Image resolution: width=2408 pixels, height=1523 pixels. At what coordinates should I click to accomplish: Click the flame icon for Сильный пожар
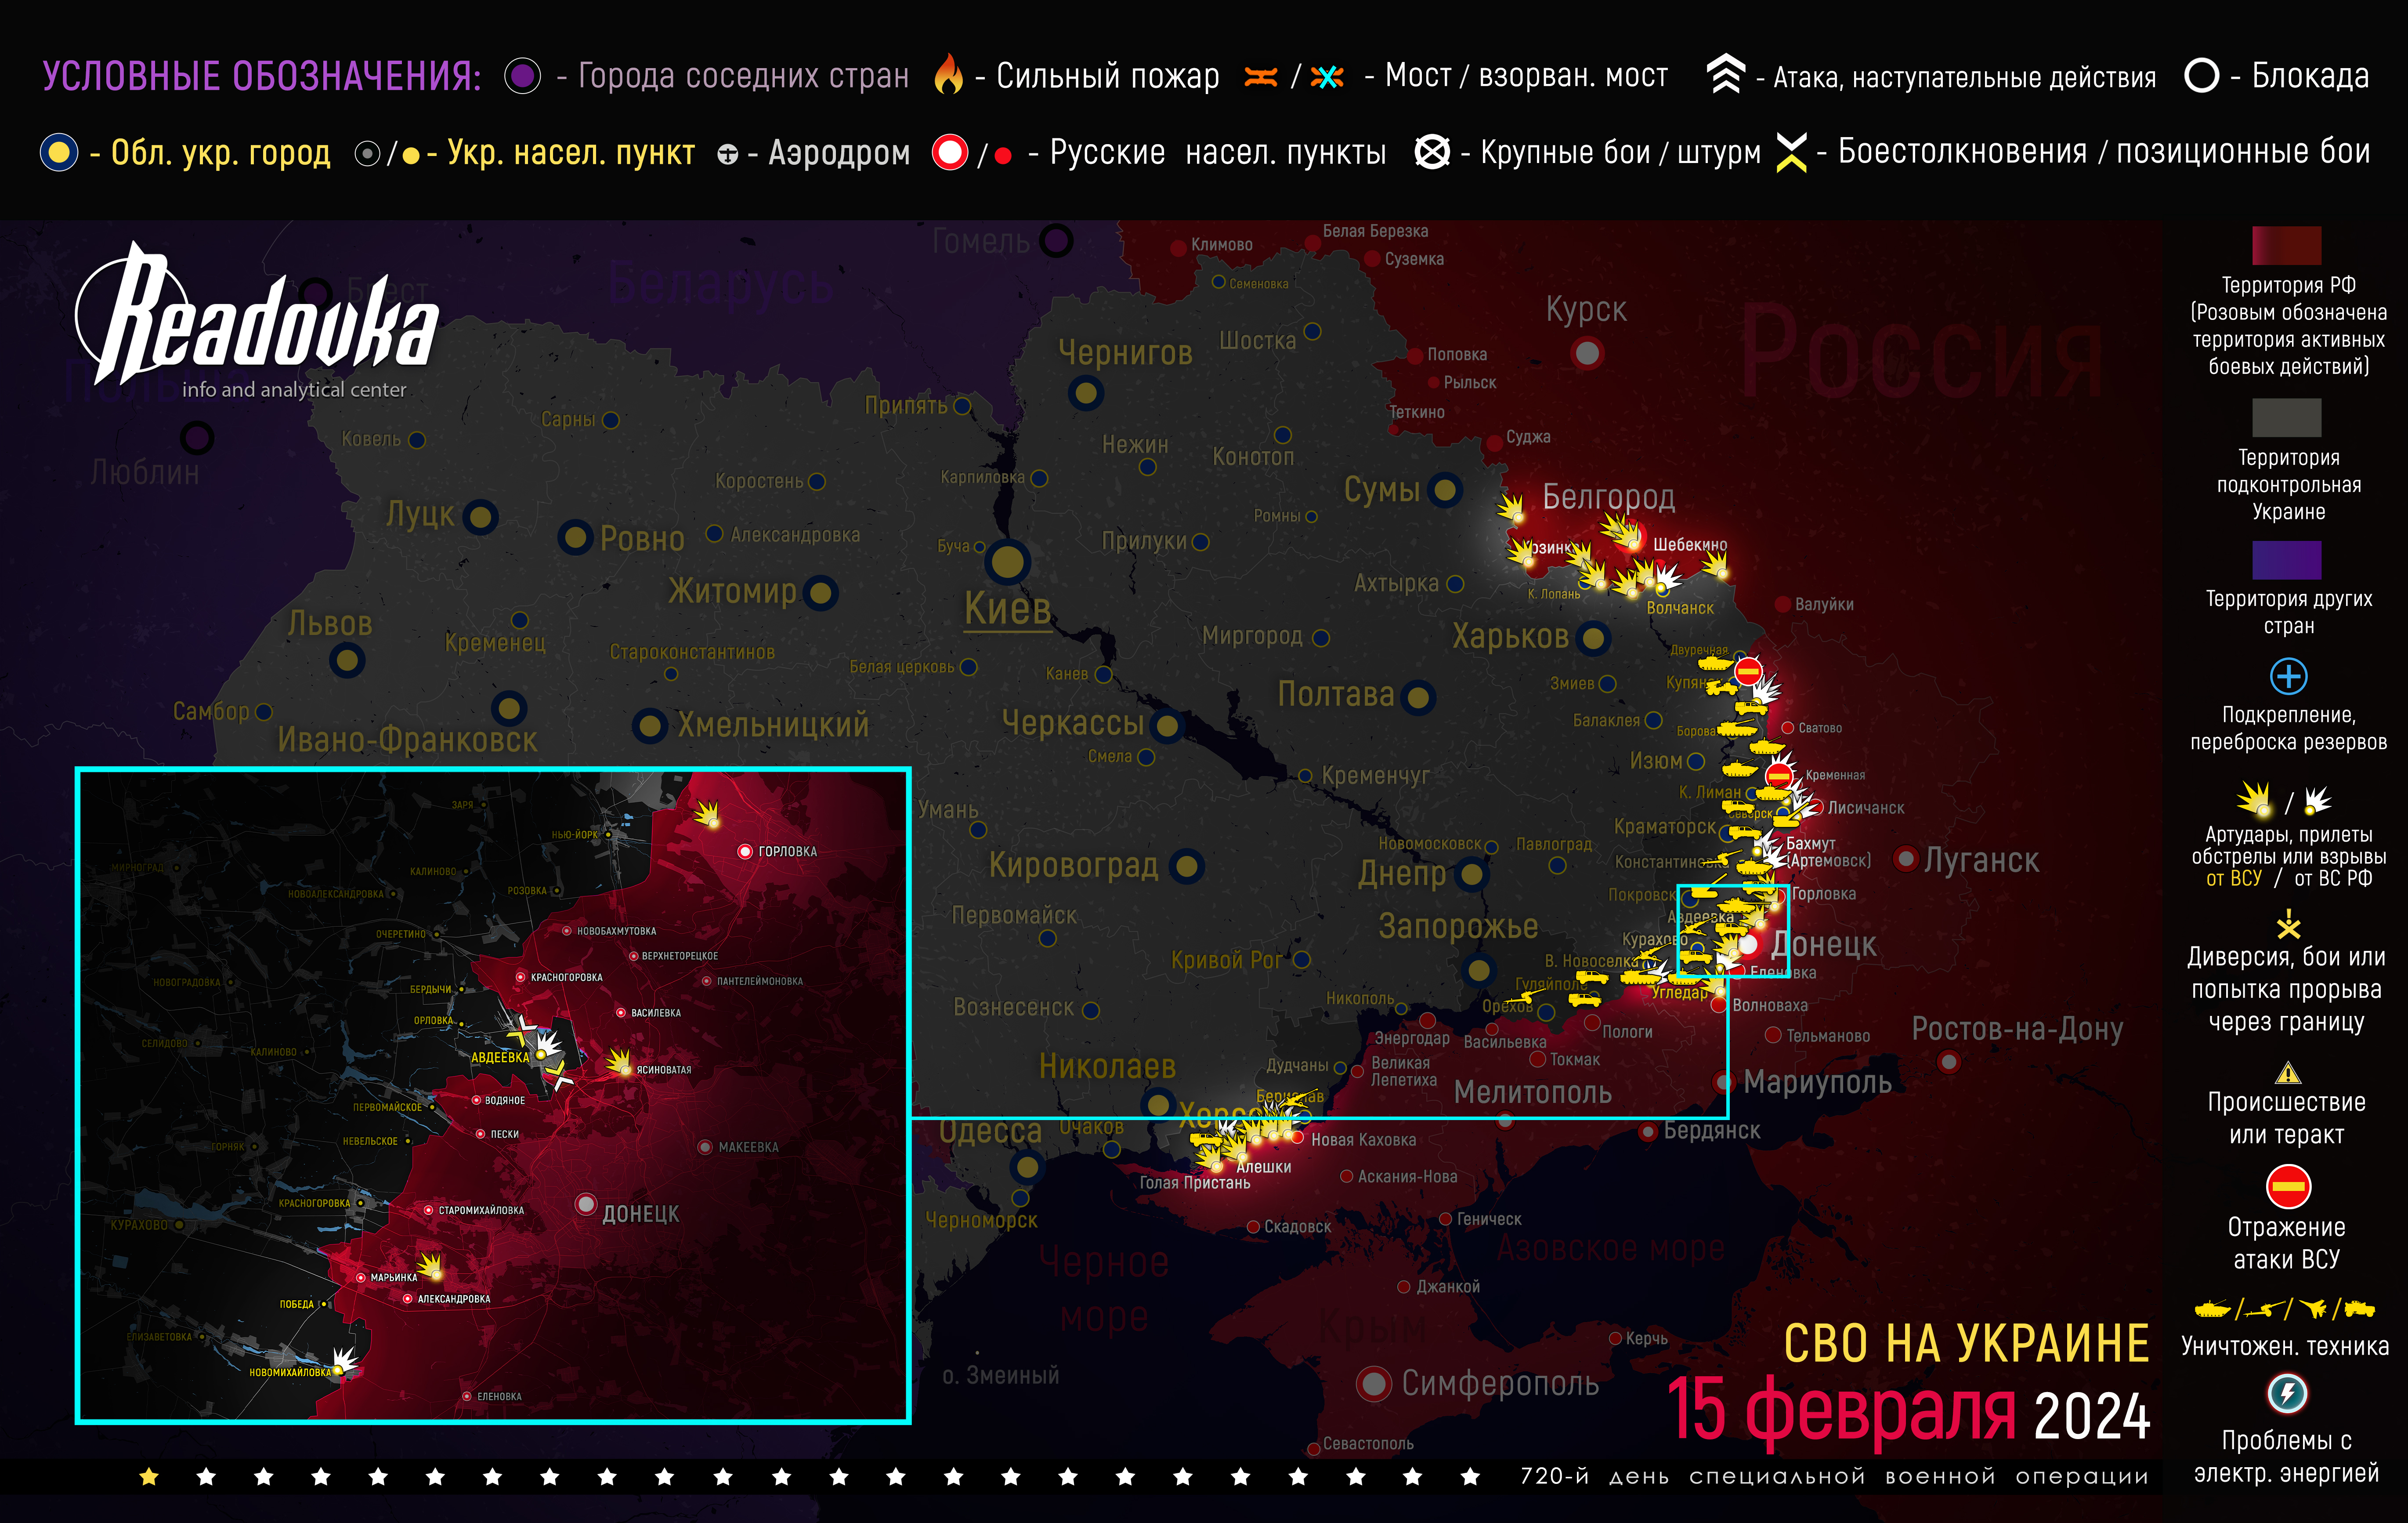948,74
